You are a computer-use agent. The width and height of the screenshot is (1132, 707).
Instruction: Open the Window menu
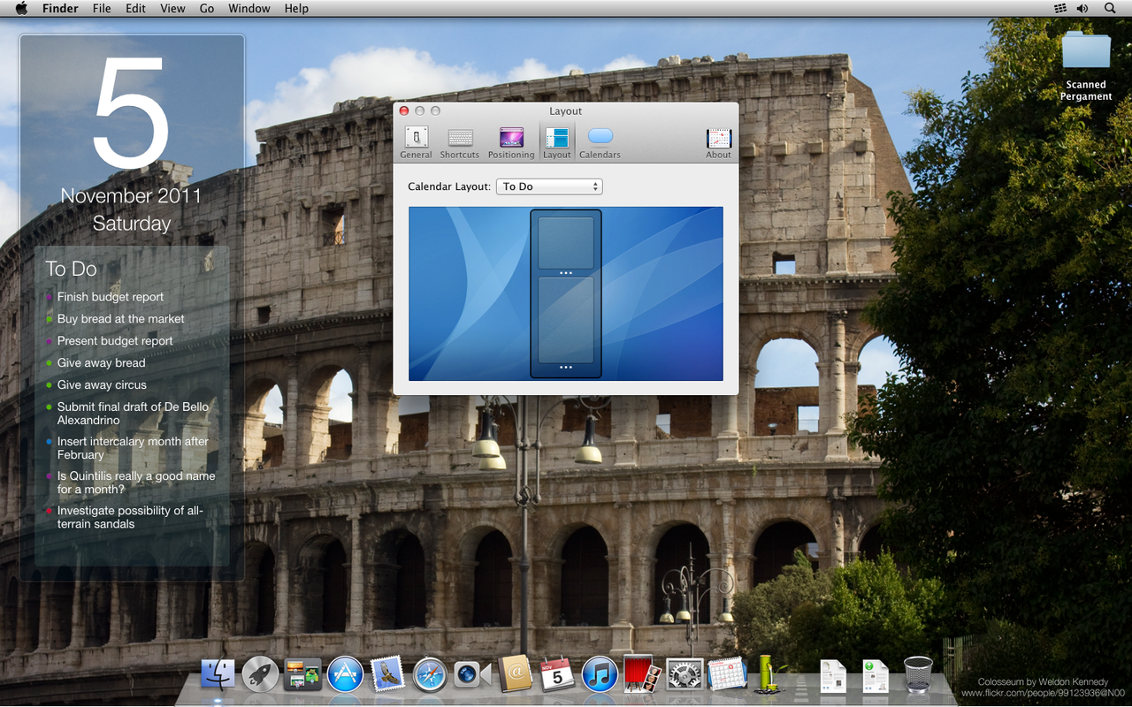point(249,8)
